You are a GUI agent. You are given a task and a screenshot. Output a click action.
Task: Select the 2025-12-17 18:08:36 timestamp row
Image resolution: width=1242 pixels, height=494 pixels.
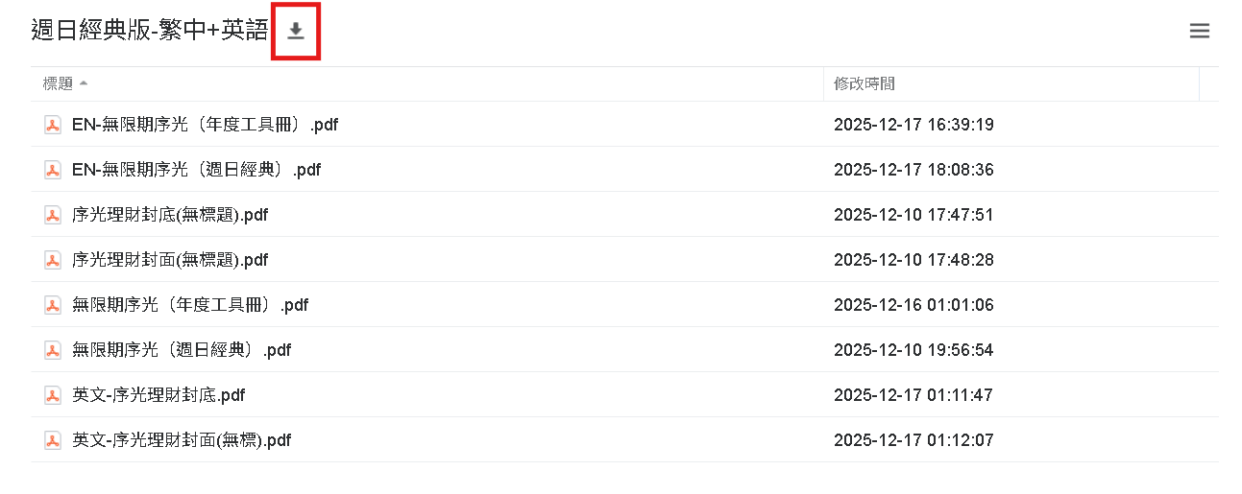point(913,170)
